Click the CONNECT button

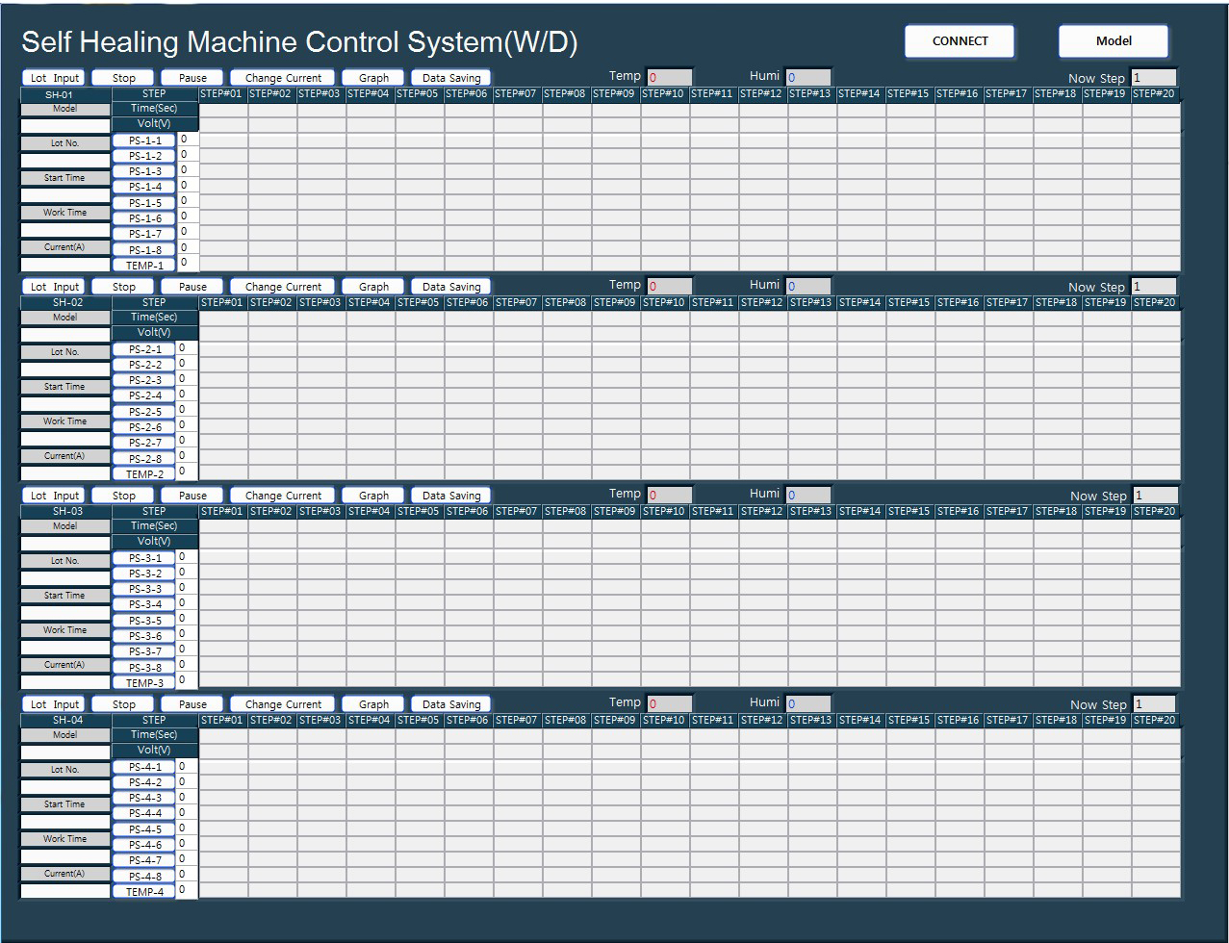[x=960, y=41]
